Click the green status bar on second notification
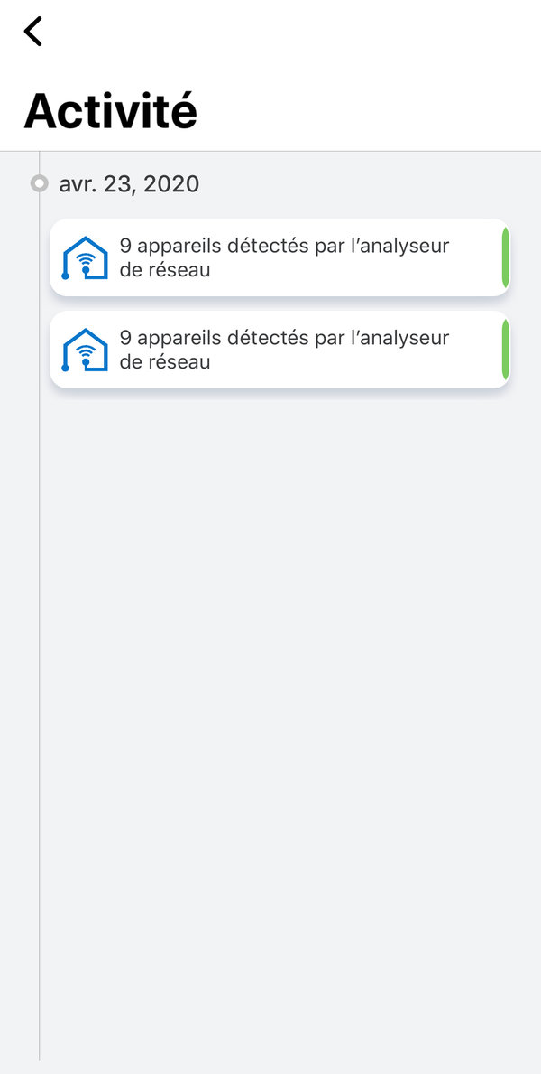 coord(505,350)
